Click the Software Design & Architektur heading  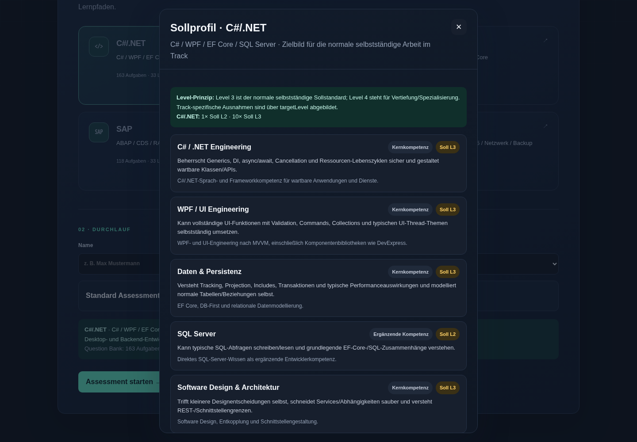point(228,388)
